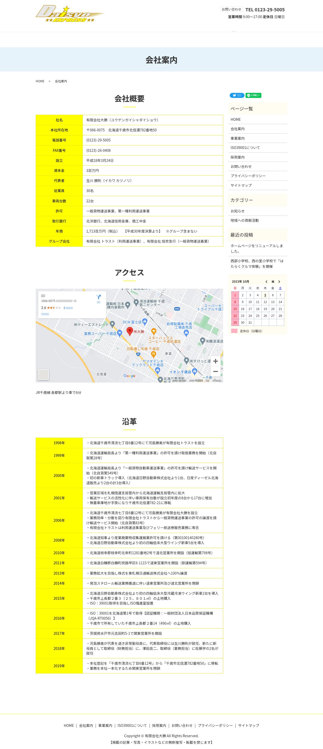This screenshot has width=323, height=749.
Task: Click 会社案内 in the footer navigation
Action: pyautogui.click(x=86, y=725)
